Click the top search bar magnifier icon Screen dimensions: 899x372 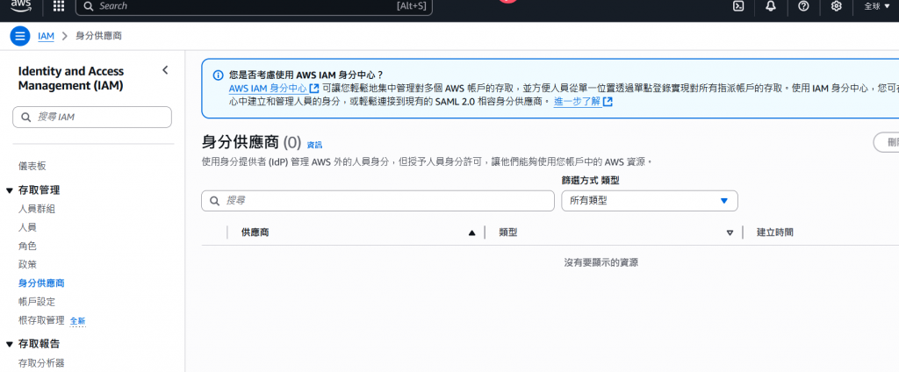click(89, 6)
